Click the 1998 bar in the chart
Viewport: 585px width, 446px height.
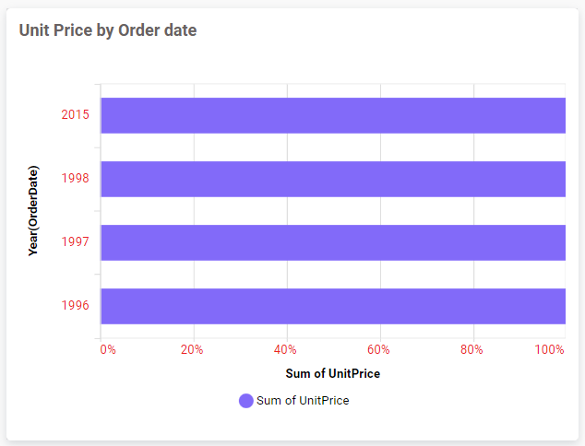coord(332,179)
